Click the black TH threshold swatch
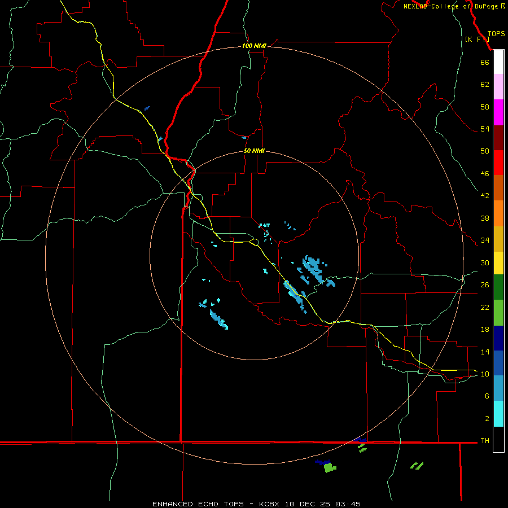This screenshot has width=508, height=508. (498, 439)
